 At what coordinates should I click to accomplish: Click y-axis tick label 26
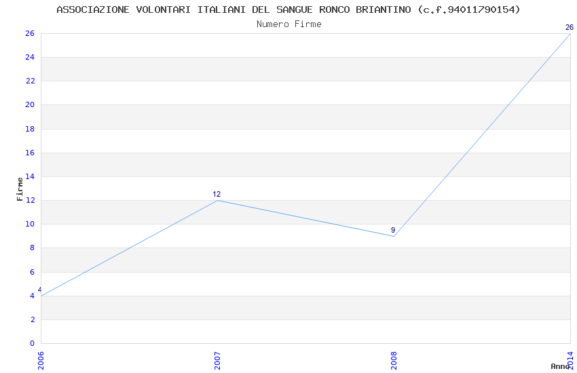30,33
